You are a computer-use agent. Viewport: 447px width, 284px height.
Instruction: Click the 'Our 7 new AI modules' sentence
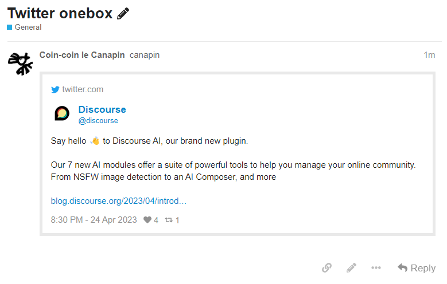(x=233, y=165)
